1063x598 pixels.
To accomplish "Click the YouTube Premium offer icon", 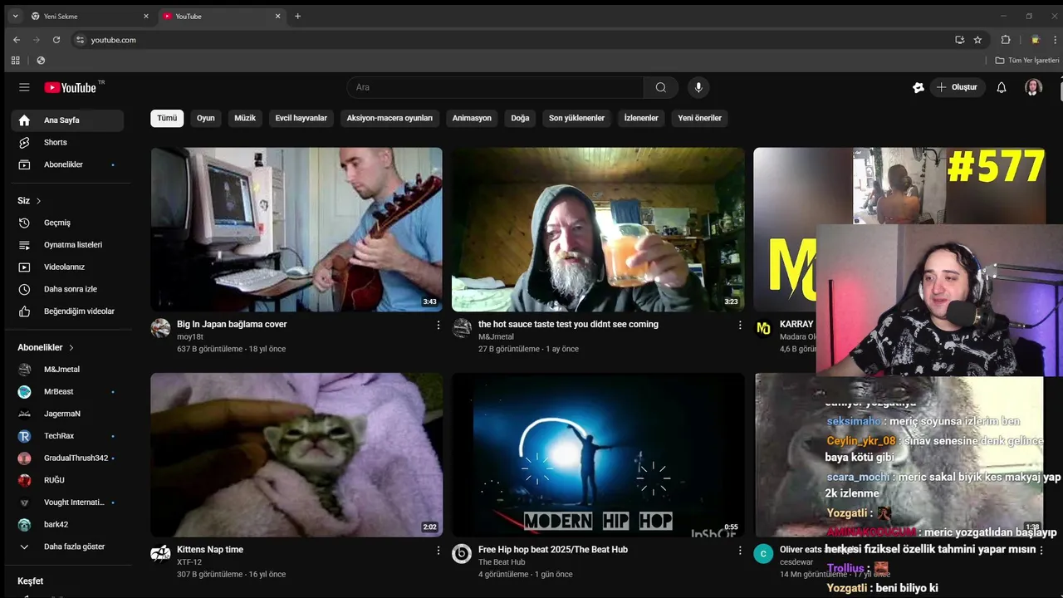I will point(918,87).
